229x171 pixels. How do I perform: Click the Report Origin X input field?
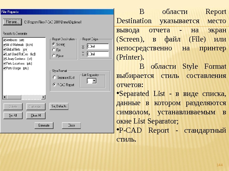98,46
